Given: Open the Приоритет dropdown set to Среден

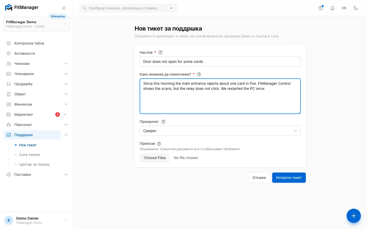Looking at the screenshot, I should [x=220, y=131].
